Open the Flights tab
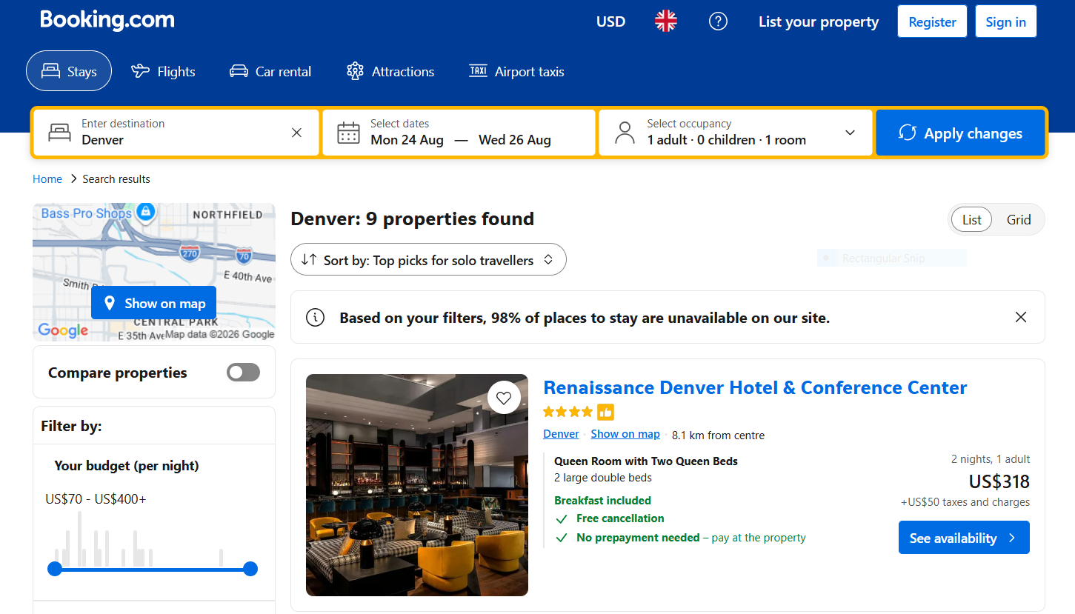This screenshot has height=614, width=1075. pos(163,71)
